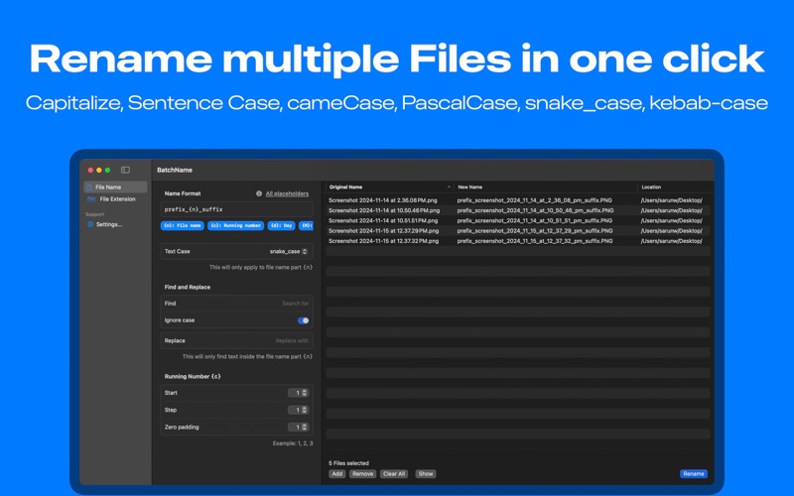Click the File Name document icon
Screen dimensions: 794x496
[89, 187]
